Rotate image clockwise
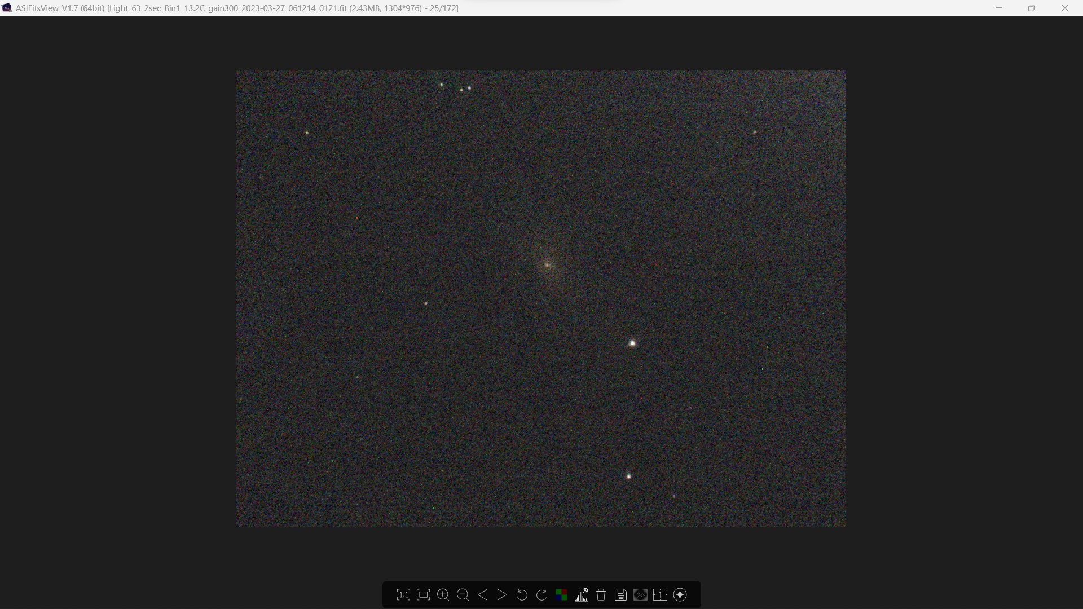The height and width of the screenshot is (609, 1083). pos(541,595)
